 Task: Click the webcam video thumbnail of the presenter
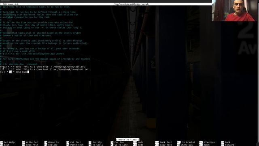(235, 11)
